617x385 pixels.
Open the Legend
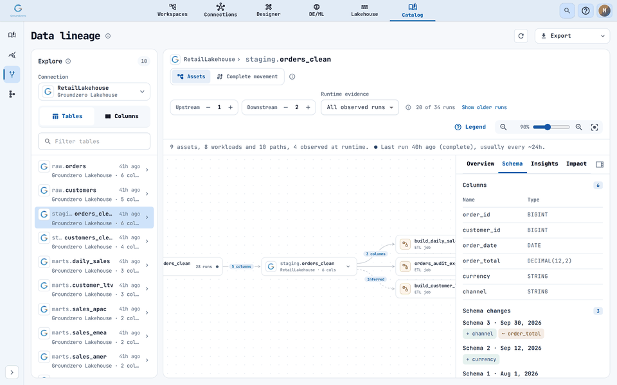470,127
